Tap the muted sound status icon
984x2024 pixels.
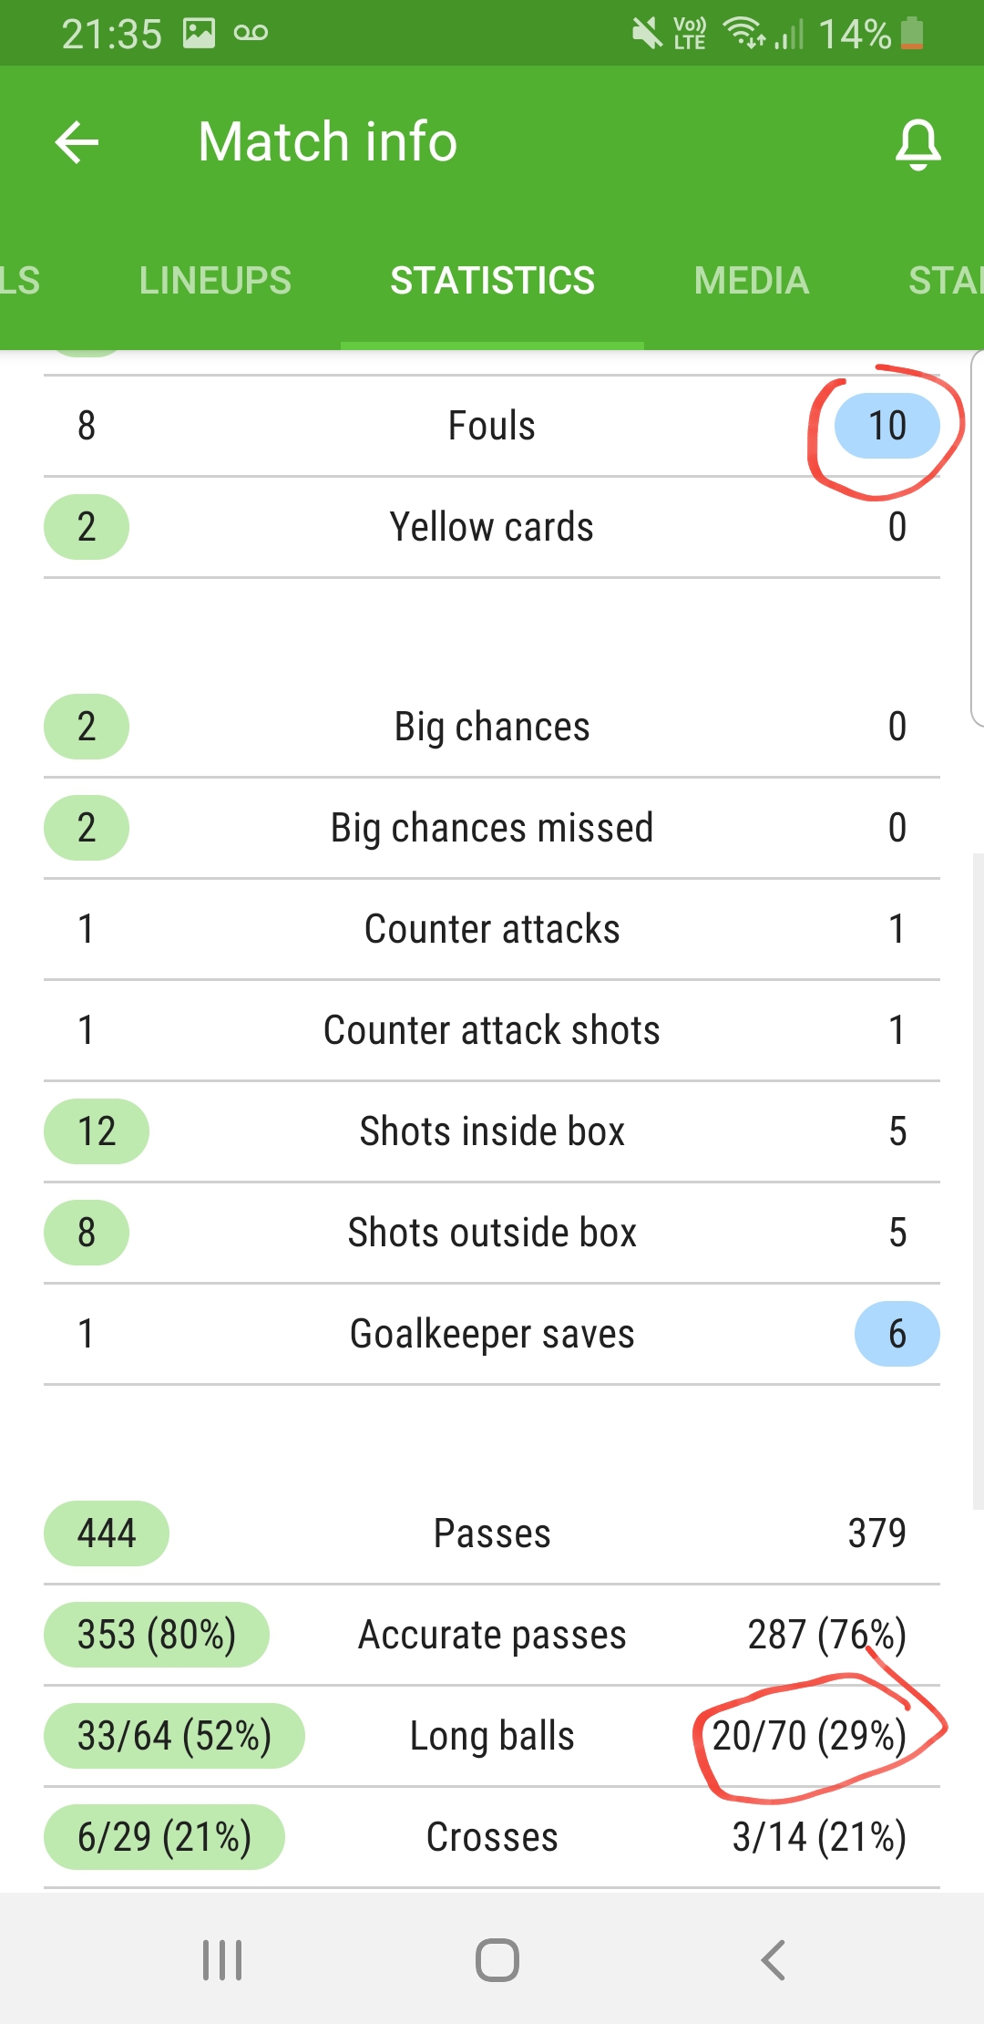tap(647, 34)
